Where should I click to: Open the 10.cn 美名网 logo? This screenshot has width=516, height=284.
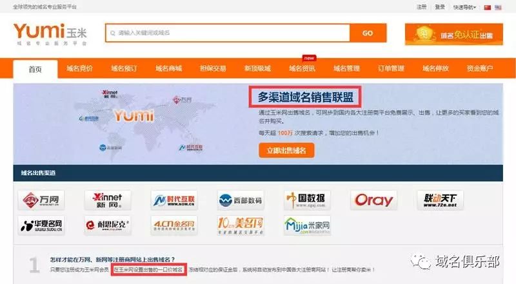pyautogui.click(x=241, y=225)
